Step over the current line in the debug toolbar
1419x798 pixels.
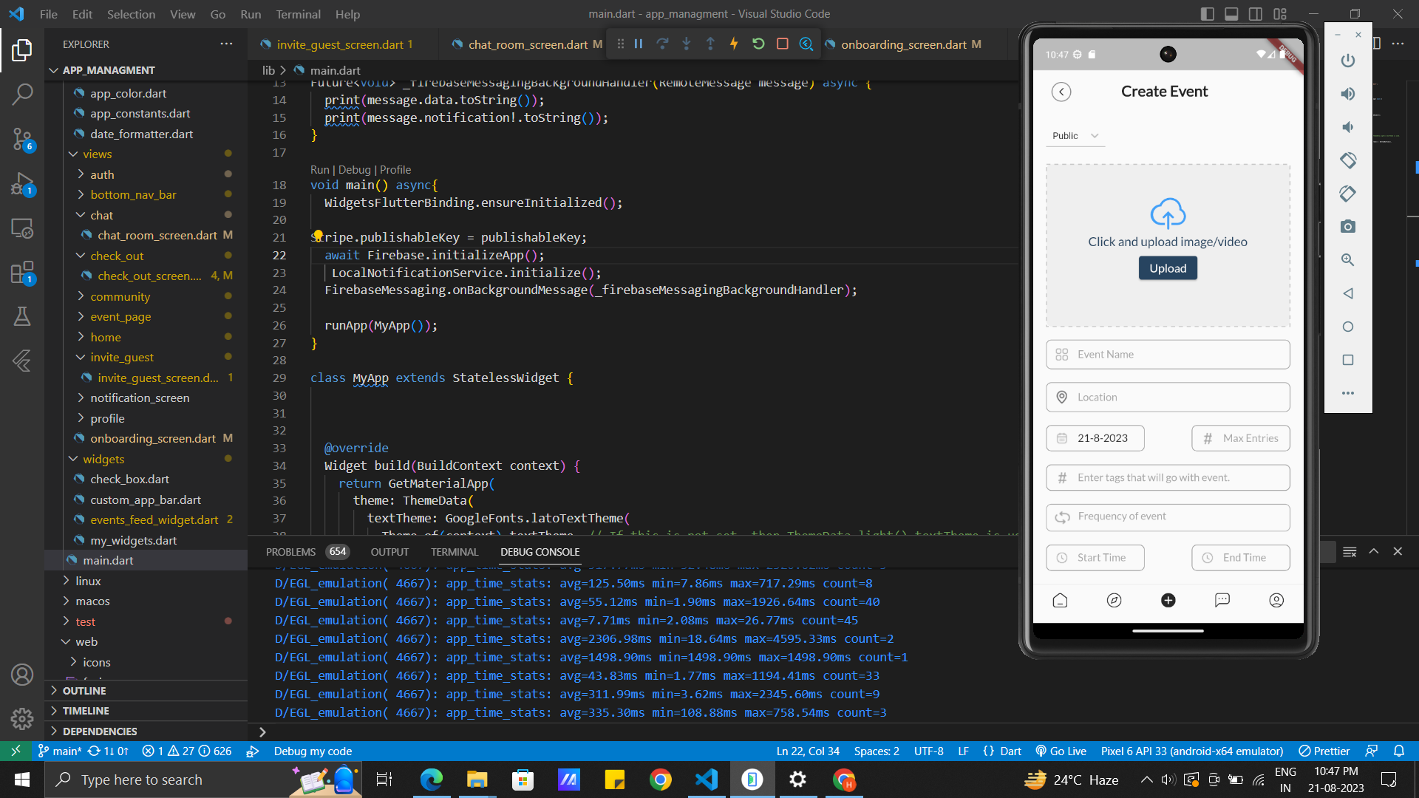pyautogui.click(x=663, y=44)
